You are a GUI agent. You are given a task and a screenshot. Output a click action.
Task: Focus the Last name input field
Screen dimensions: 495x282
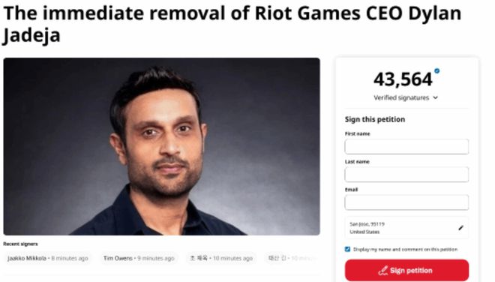pos(406,174)
